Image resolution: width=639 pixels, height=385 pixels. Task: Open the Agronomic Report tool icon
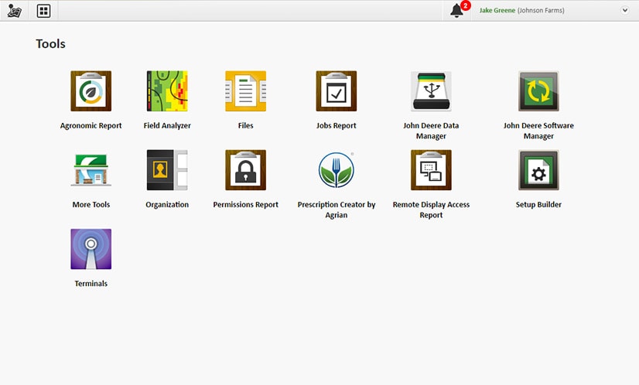[91, 91]
